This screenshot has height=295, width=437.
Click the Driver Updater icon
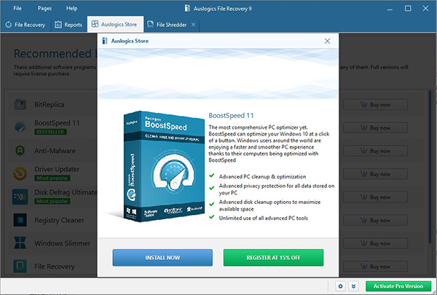click(20, 173)
